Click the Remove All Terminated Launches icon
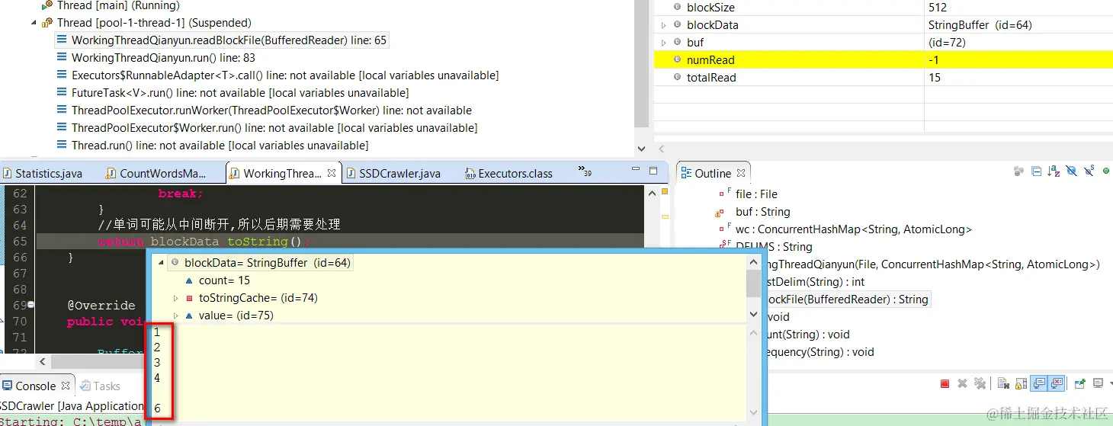Viewport: 1113px width, 426px height. [x=980, y=383]
